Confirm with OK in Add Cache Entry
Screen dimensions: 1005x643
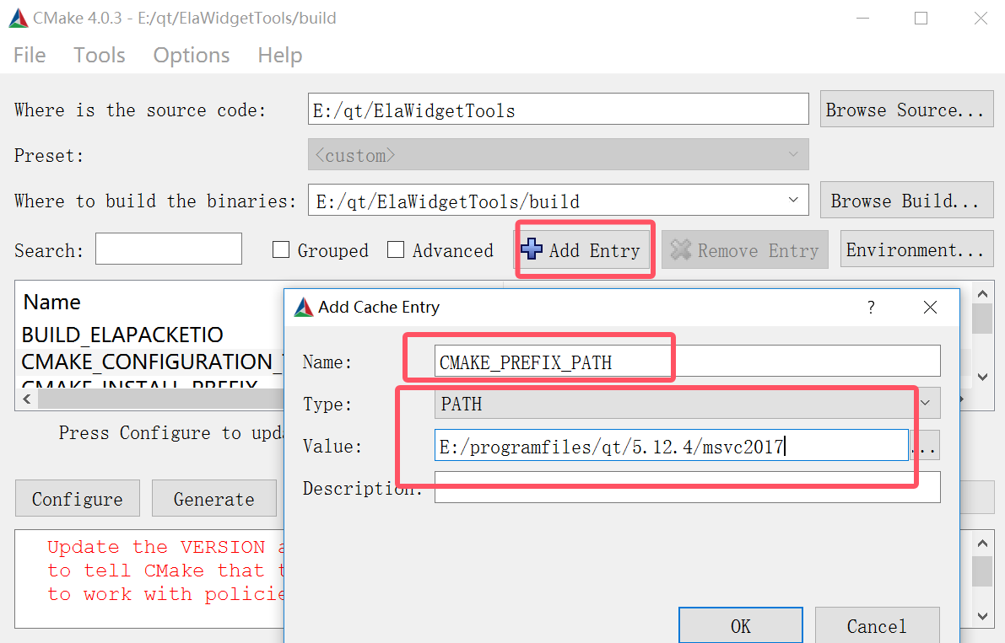point(741,625)
